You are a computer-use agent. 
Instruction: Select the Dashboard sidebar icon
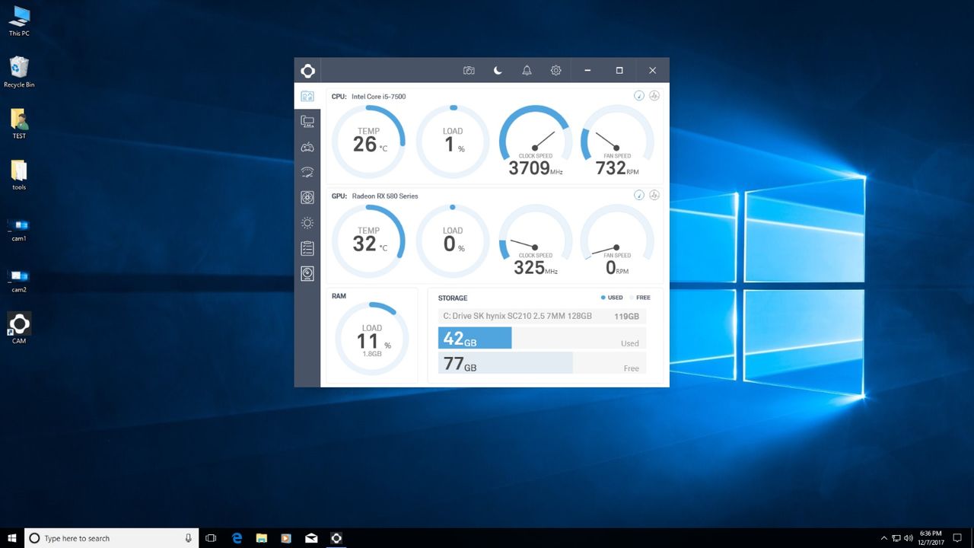[307, 97]
